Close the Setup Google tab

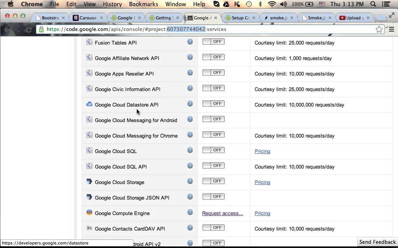click(x=253, y=18)
